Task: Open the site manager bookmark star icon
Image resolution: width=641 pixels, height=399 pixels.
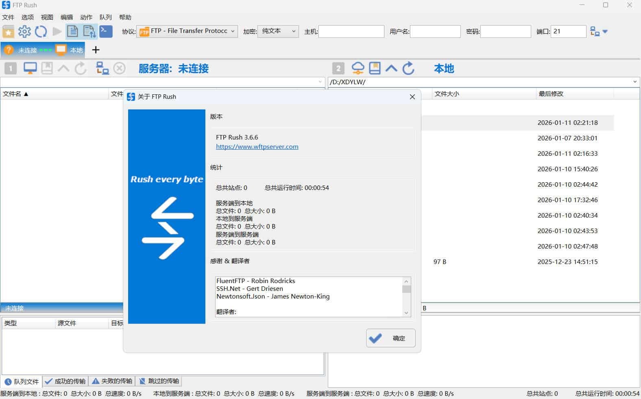Action: 8,31
